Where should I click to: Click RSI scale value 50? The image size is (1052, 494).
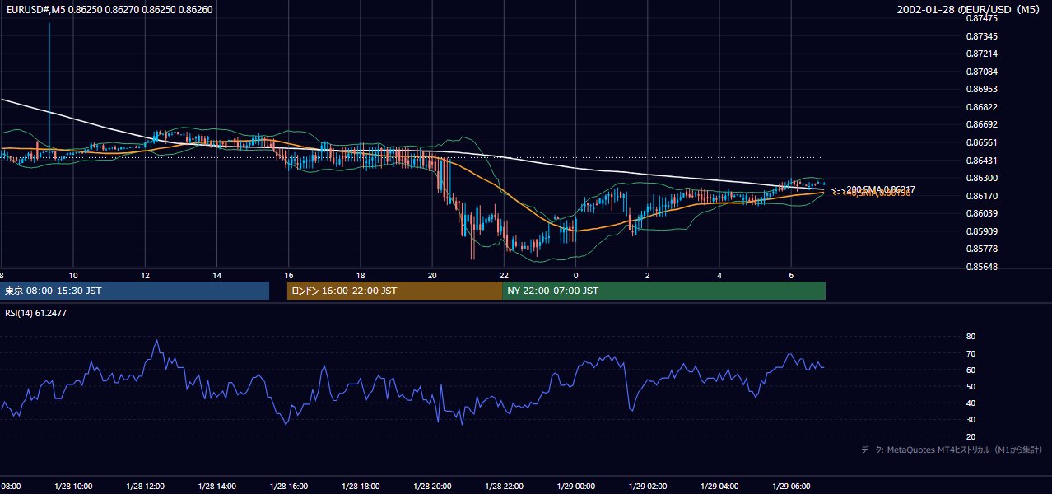(x=971, y=386)
